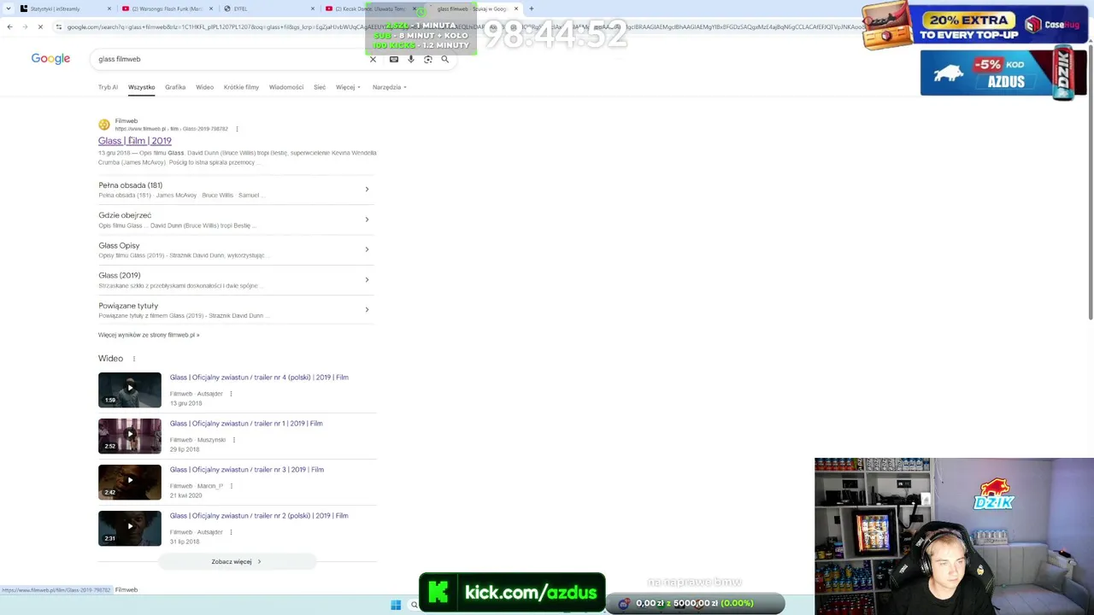Open the Tryb AI search tab
The height and width of the screenshot is (615, 1094).
coord(108,87)
